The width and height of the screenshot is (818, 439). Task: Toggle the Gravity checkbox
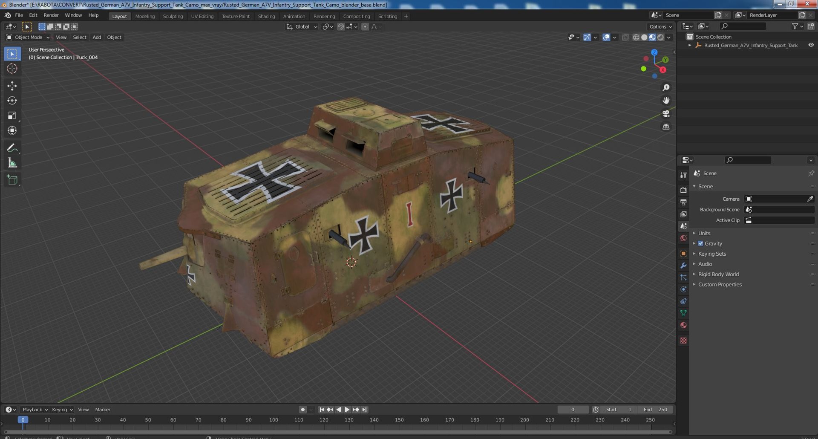tap(700, 243)
